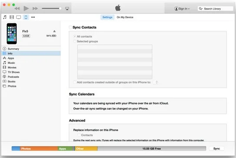Switch to the TV Shows library icon
The image size is (236, 158).
pyautogui.click(x=19, y=17)
